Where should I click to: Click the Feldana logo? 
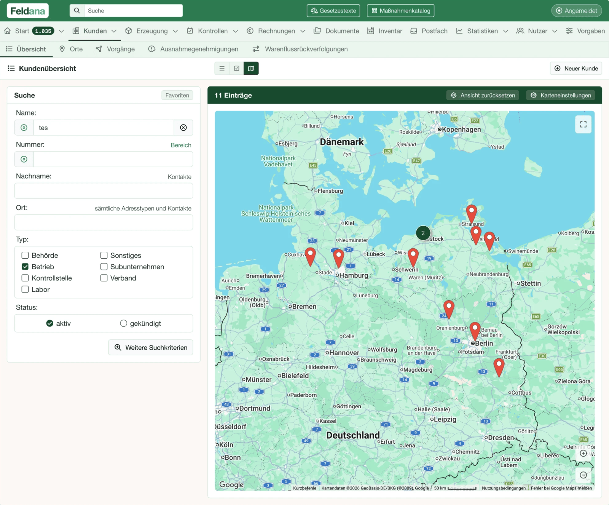(x=28, y=11)
